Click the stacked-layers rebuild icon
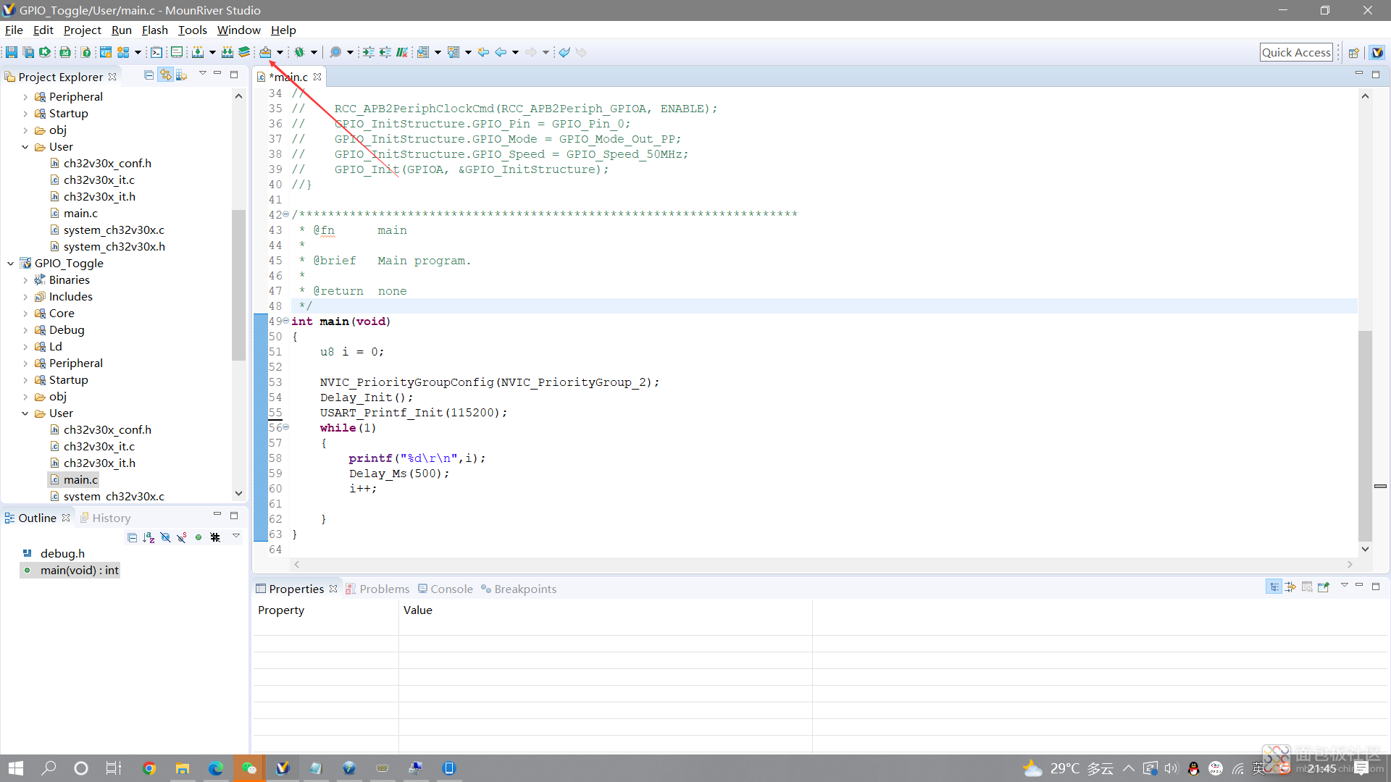This screenshot has height=782, width=1391. tap(244, 52)
